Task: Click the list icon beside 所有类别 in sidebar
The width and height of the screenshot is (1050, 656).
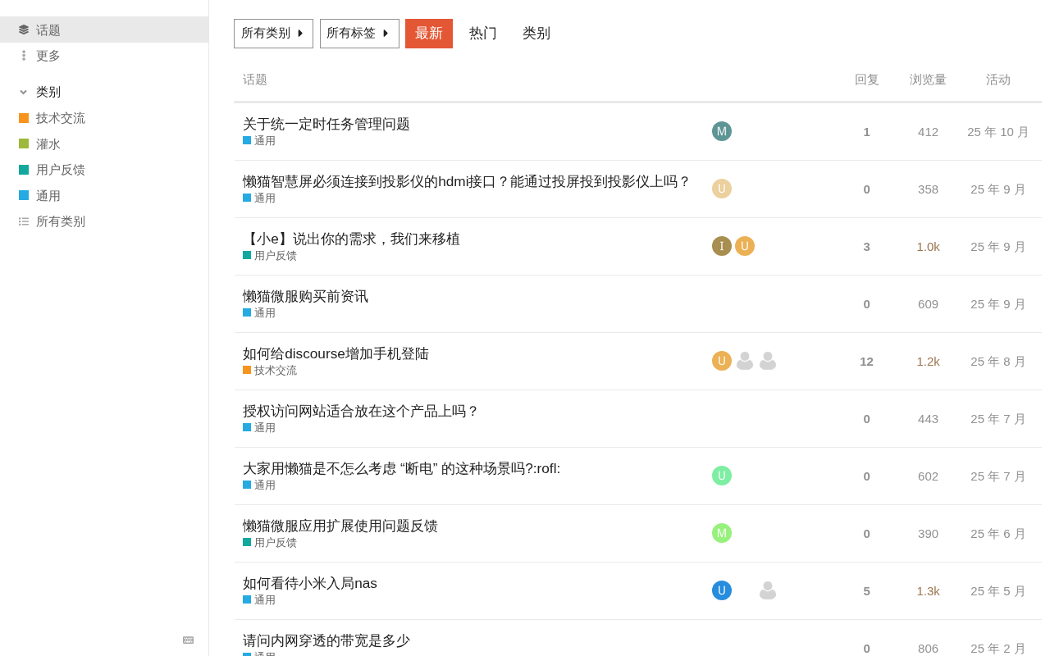Action: 24,221
